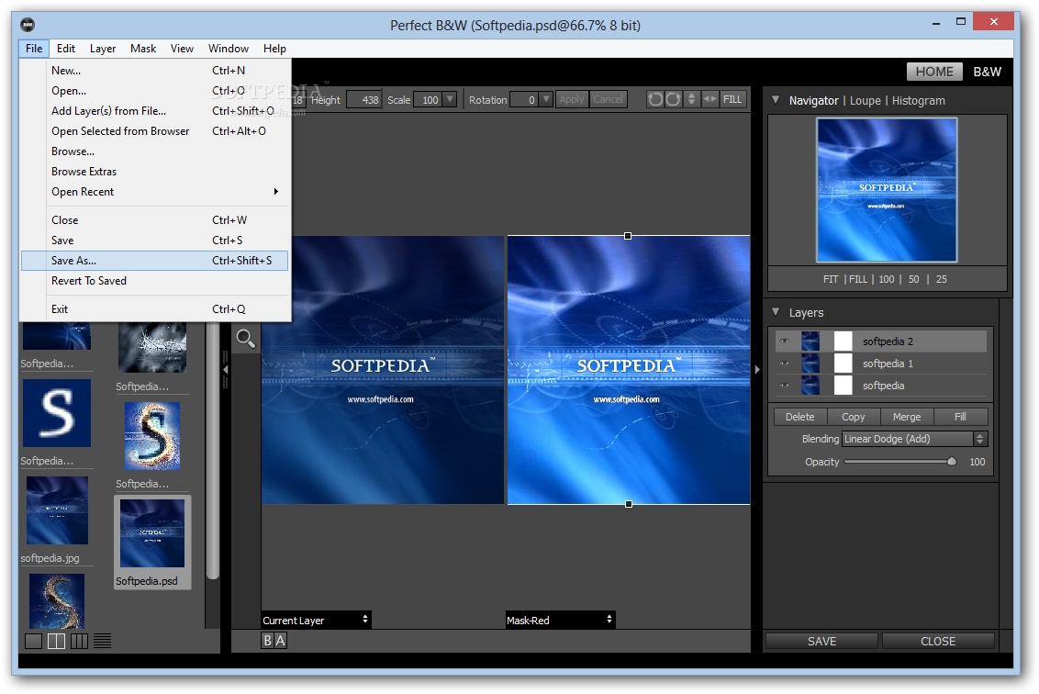1039x694 pixels.
Task: Select the Softpedia.psd thumbnail in browser
Action: click(x=152, y=543)
